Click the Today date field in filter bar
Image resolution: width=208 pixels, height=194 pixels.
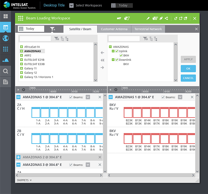click(31, 29)
